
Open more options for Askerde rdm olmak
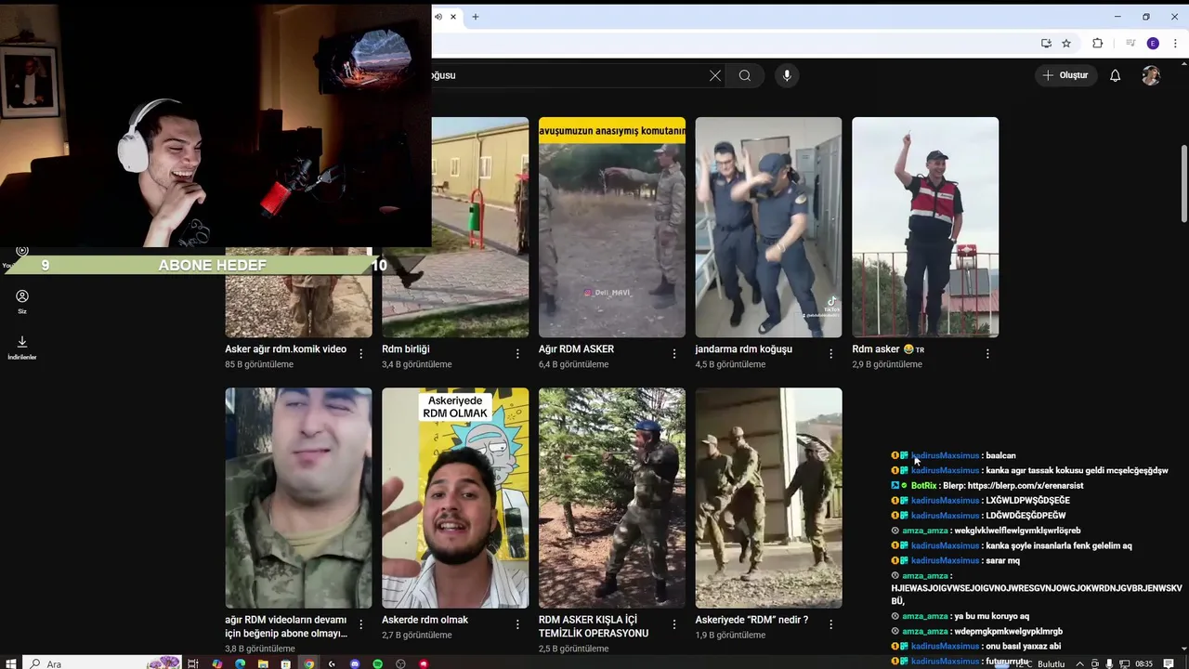tap(517, 624)
